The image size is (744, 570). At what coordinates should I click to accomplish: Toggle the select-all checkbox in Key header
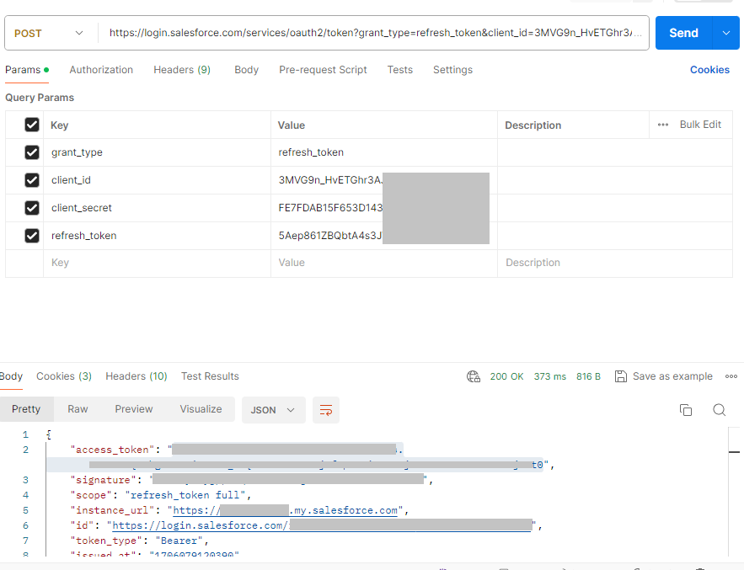[x=32, y=125]
